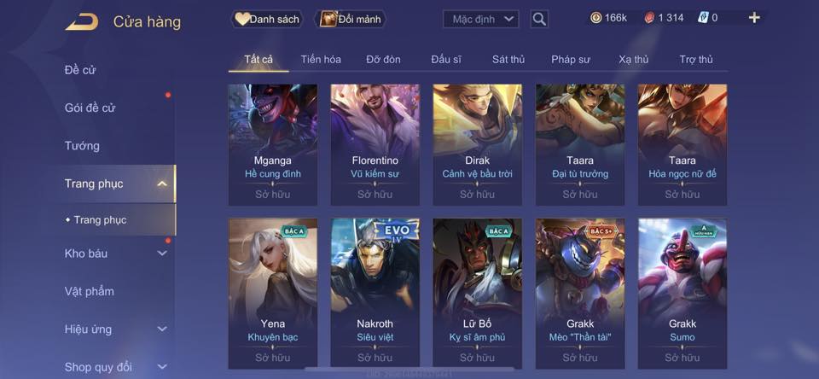819x379 pixels.
Task: Open the Mặc định sort dropdown
Action: (481, 20)
